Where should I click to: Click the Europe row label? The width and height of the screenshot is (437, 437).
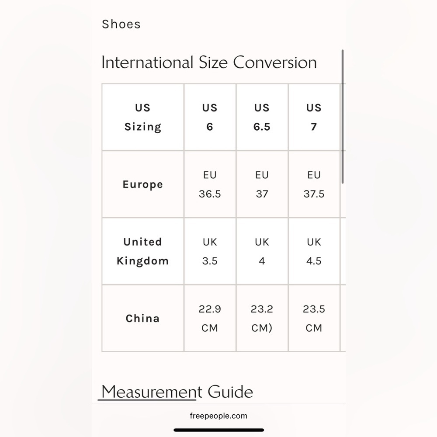coord(143,184)
